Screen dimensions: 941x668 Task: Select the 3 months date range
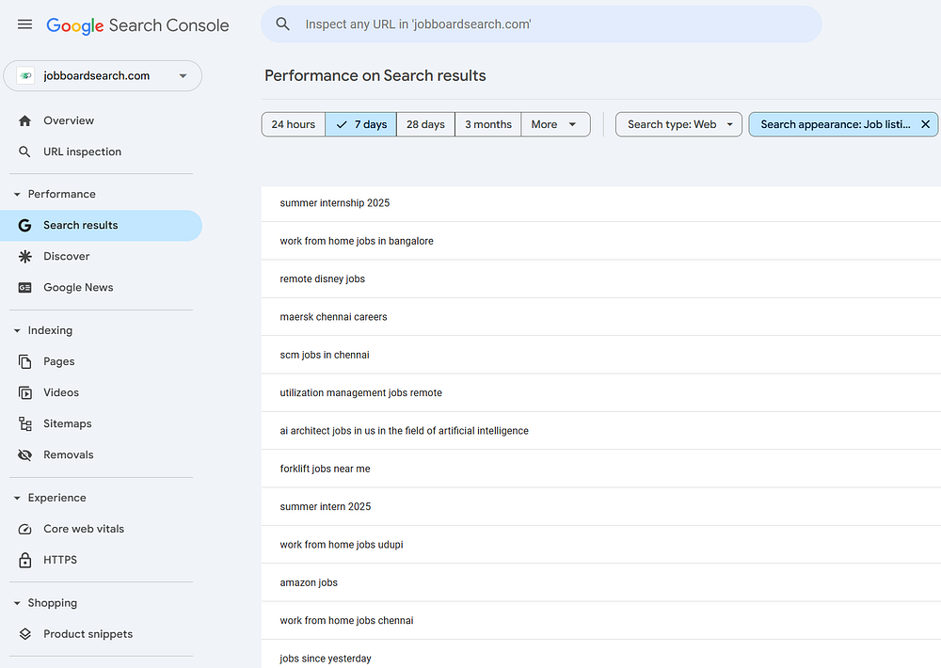click(x=487, y=124)
